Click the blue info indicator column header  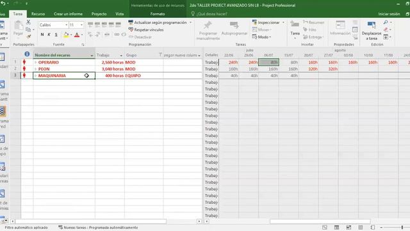coord(27,54)
